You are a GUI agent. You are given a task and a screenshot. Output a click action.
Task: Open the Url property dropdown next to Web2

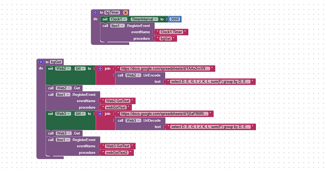pos(80,68)
